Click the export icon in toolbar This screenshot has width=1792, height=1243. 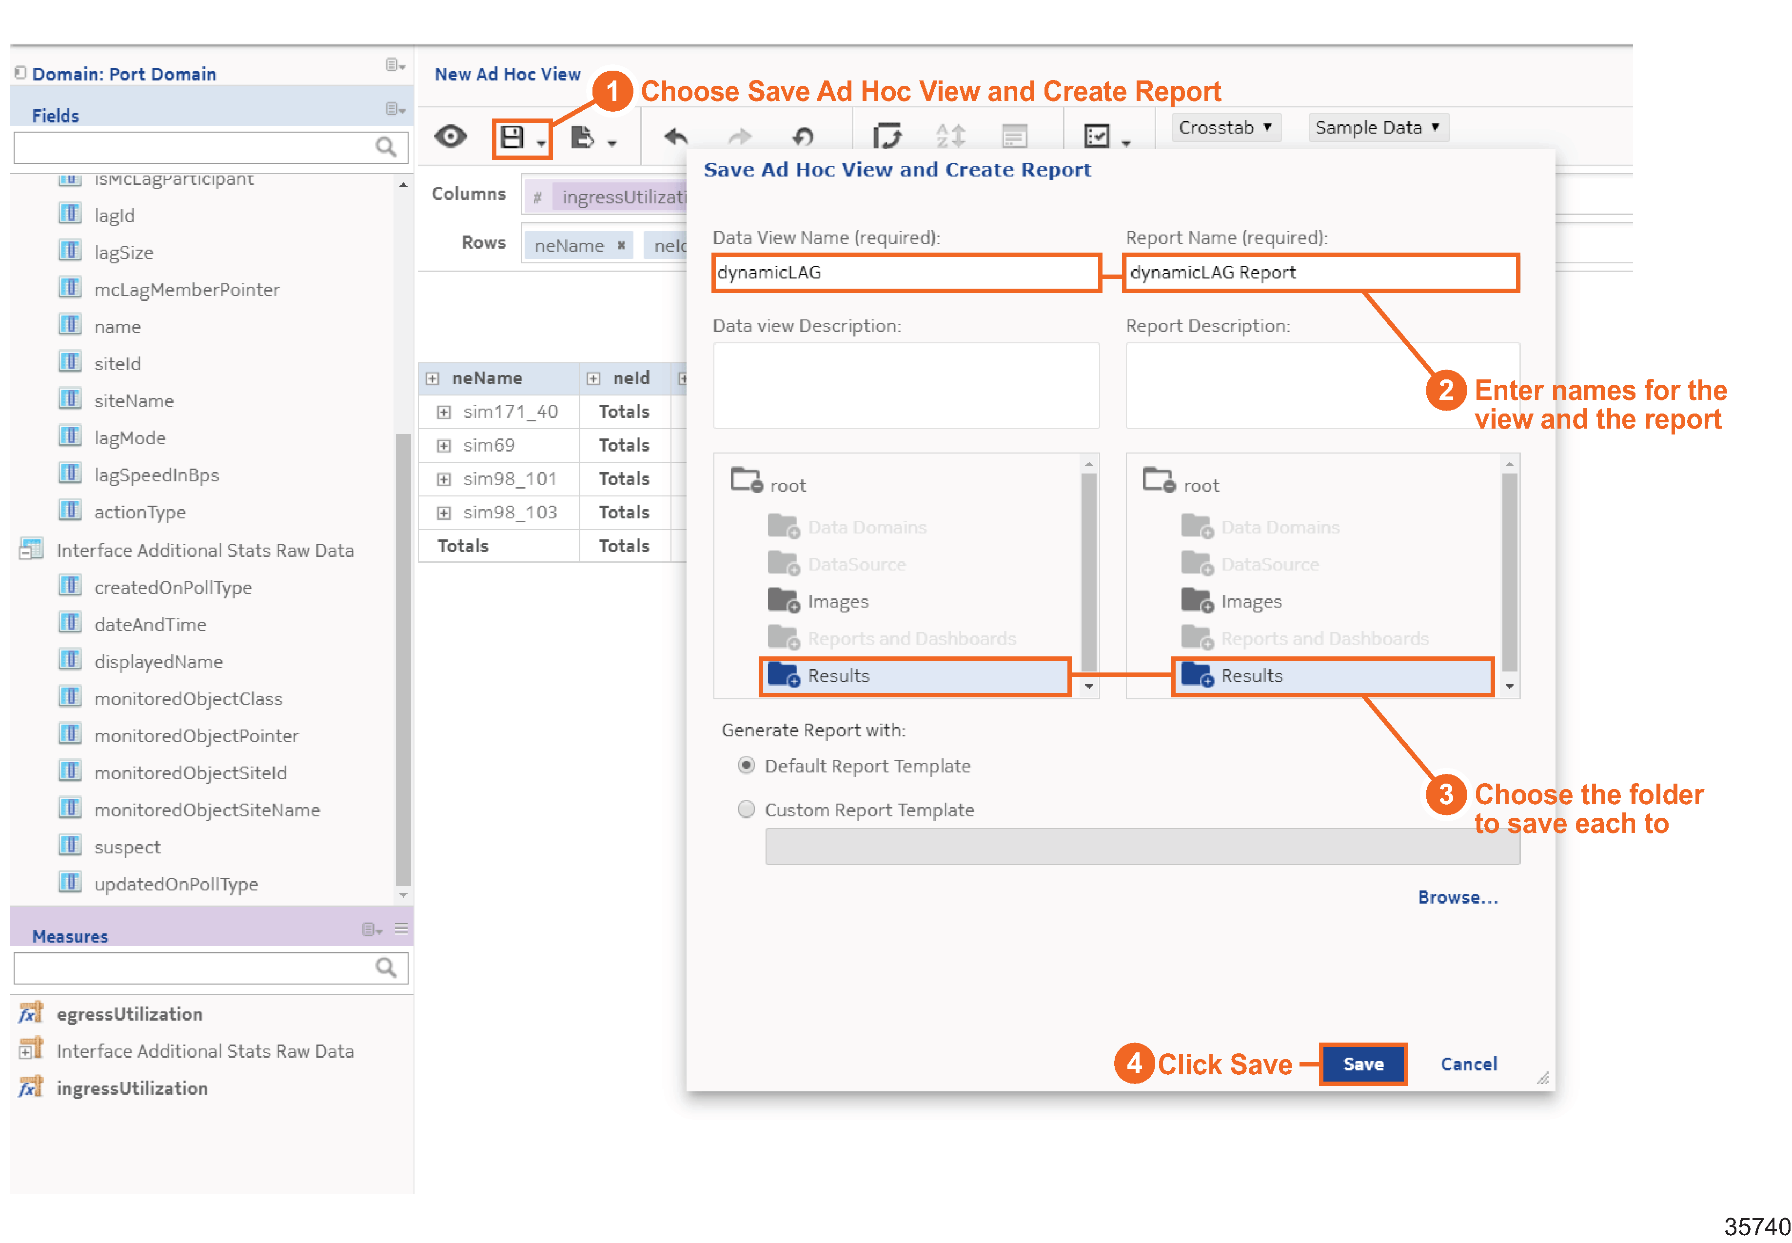[582, 138]
